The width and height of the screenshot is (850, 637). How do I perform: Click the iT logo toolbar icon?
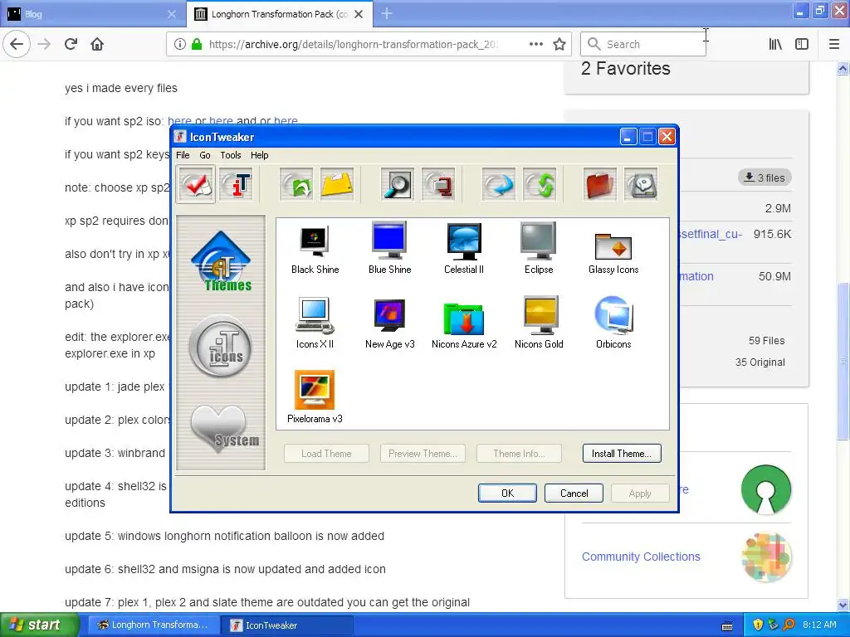tap(237, 185)
